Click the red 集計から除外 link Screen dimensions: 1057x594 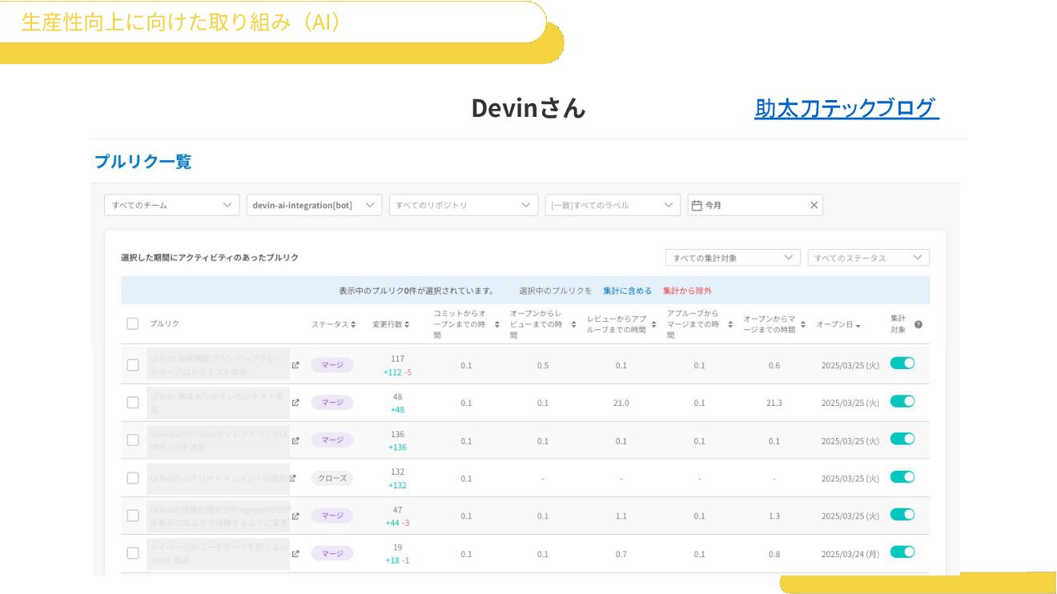pos(687,291)
